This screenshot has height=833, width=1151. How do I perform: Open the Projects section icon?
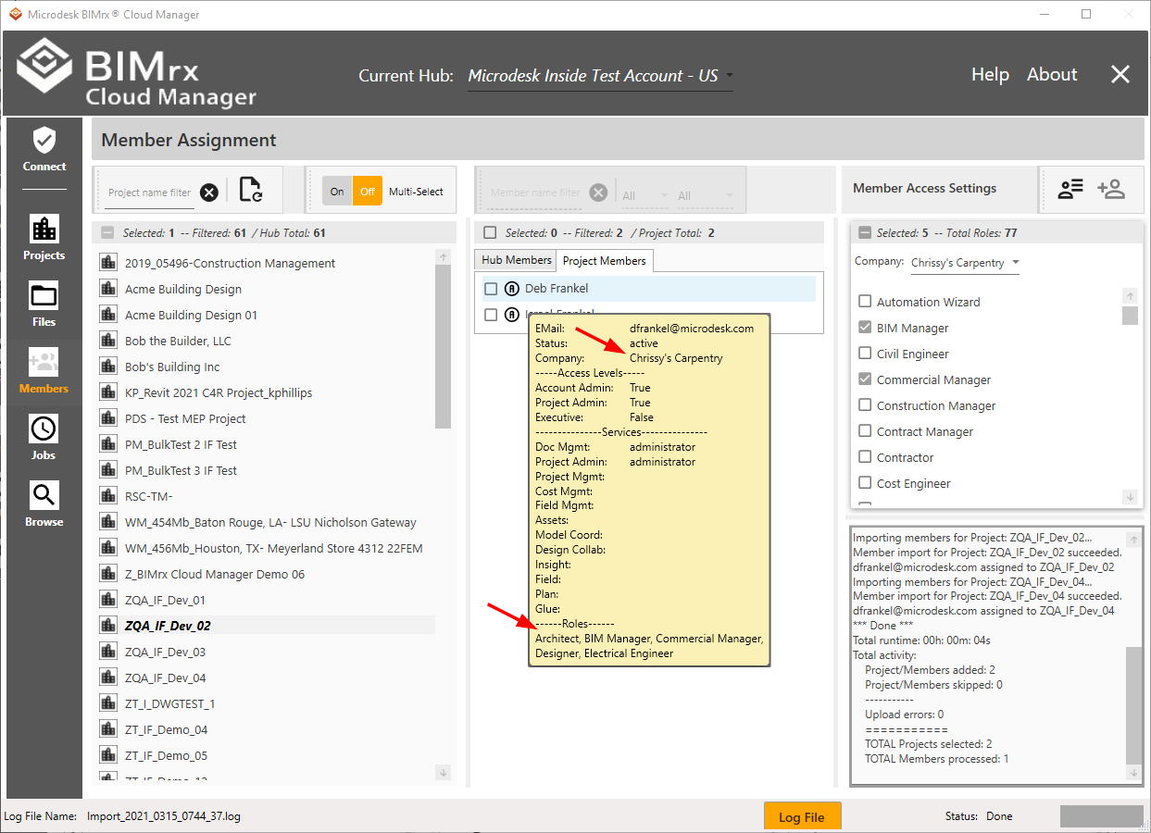point(44,229)
